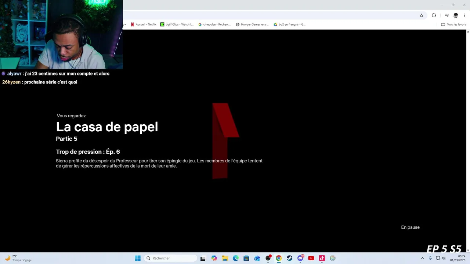Open the weather widget showing 2°C
Viewport: 470px width, 264px height.
click(18, 258)
